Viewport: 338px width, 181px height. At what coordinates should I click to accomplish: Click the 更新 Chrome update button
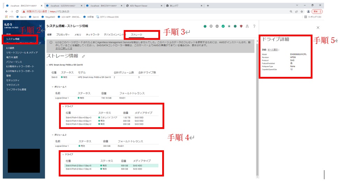(x=317, y=12)
